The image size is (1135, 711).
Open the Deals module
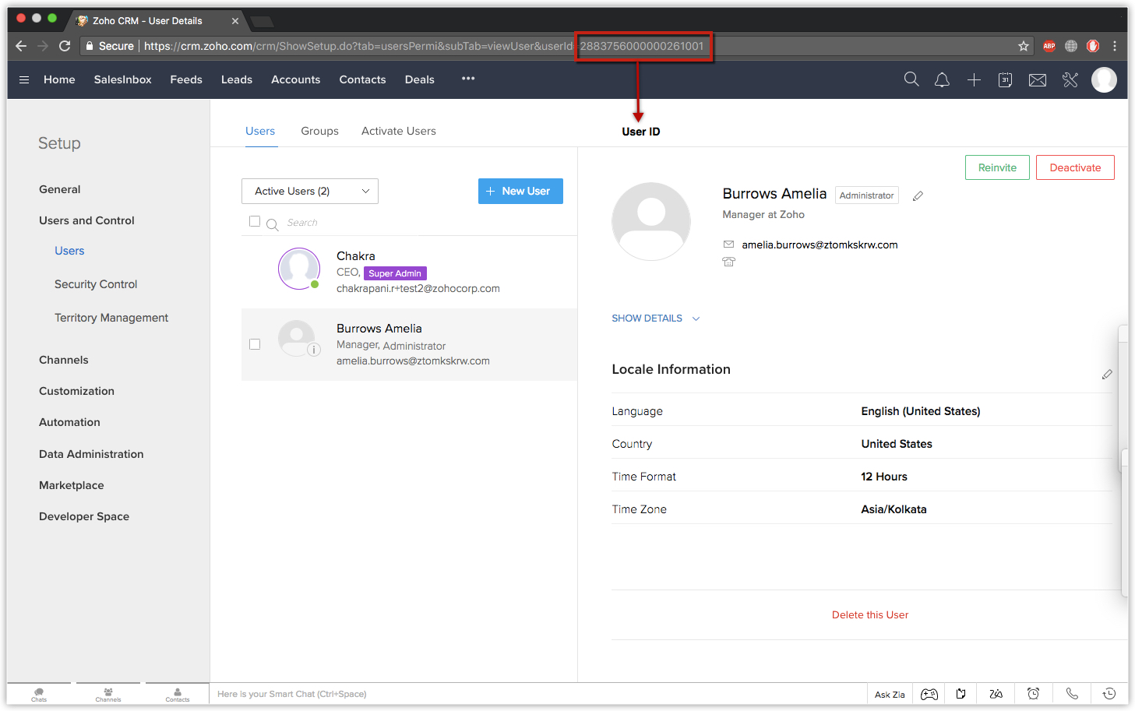(x=420, y=79)
